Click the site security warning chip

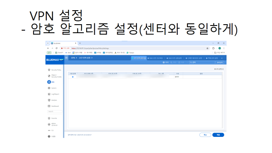[65, 48]
